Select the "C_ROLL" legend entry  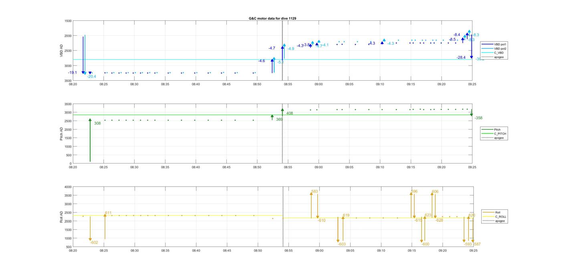coord(495,217)
